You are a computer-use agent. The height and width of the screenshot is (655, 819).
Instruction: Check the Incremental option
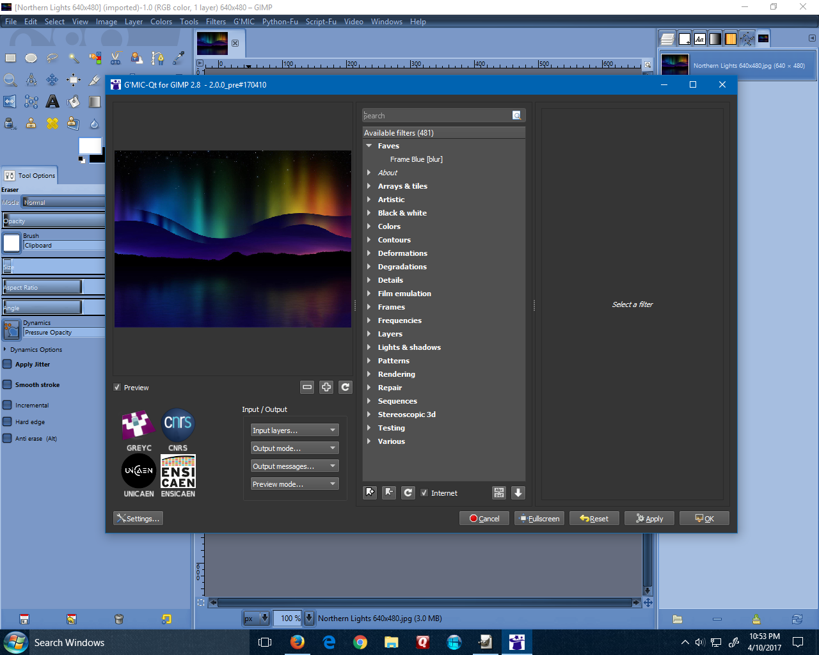8,406
